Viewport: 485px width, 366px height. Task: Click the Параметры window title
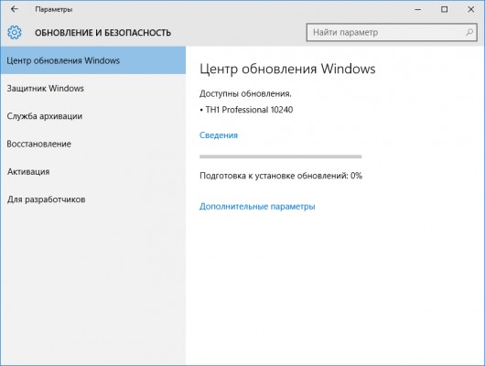pos(53,9)
